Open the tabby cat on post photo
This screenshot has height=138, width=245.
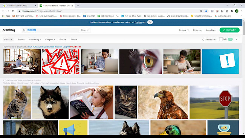click(x=17, y=102)
